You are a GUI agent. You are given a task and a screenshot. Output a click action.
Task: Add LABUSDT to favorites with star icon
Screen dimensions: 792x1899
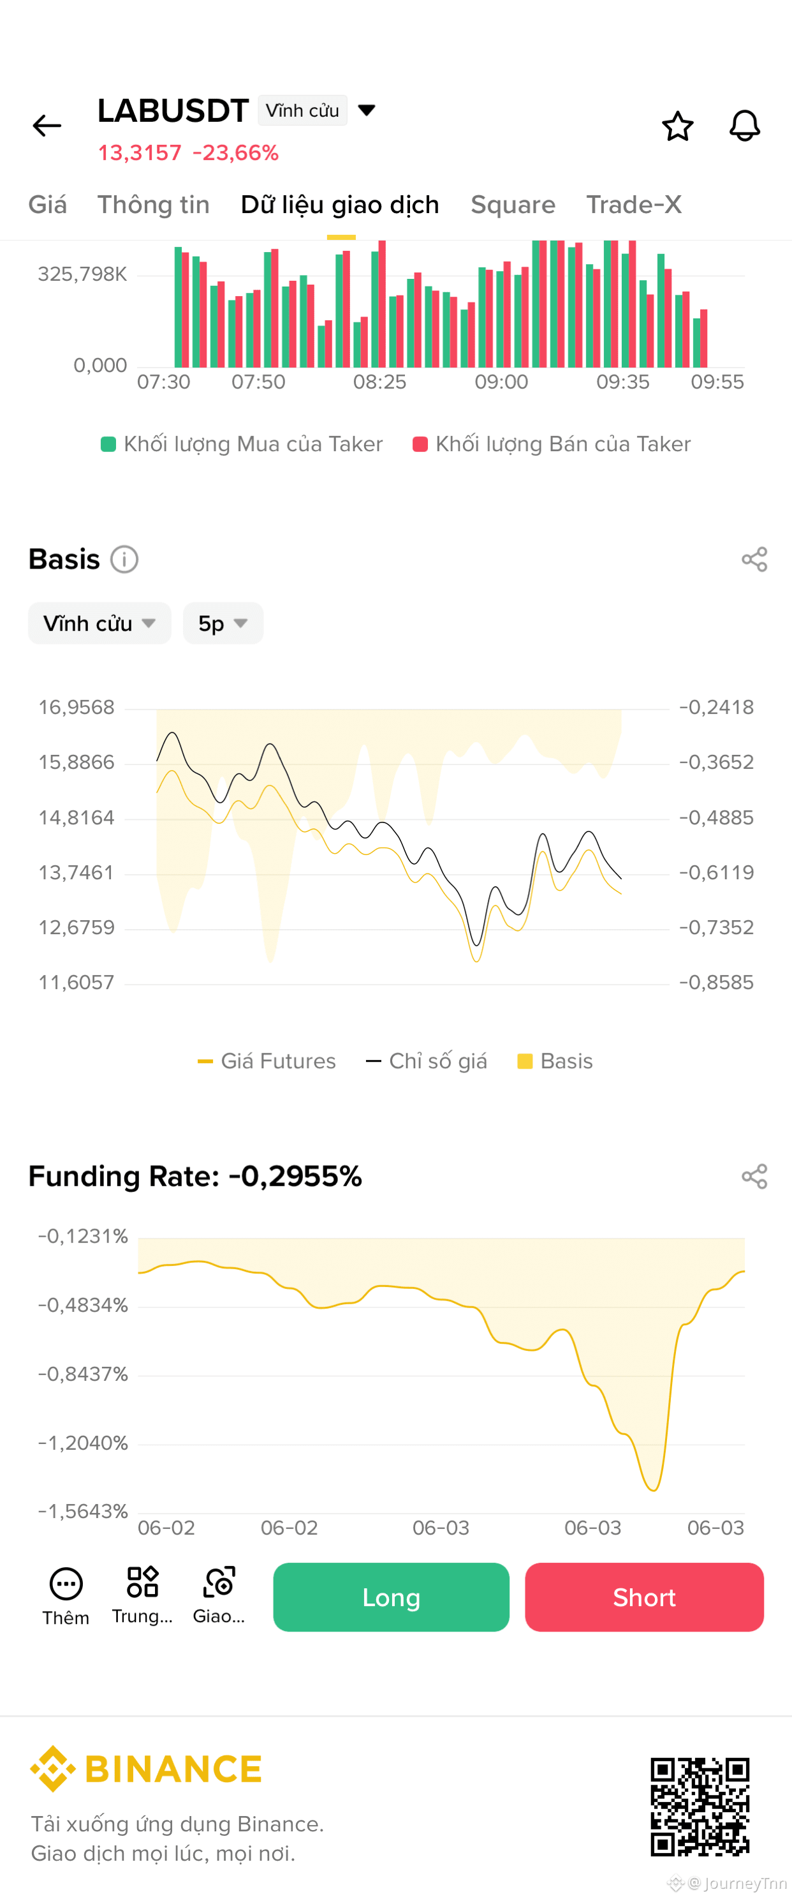[x=677, y=126]
